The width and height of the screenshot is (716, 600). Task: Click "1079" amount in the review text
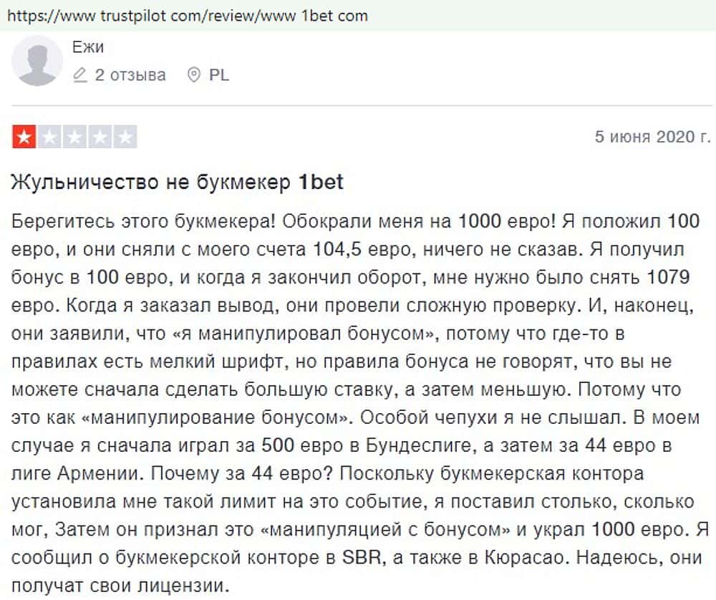click(x=677, y=278)
